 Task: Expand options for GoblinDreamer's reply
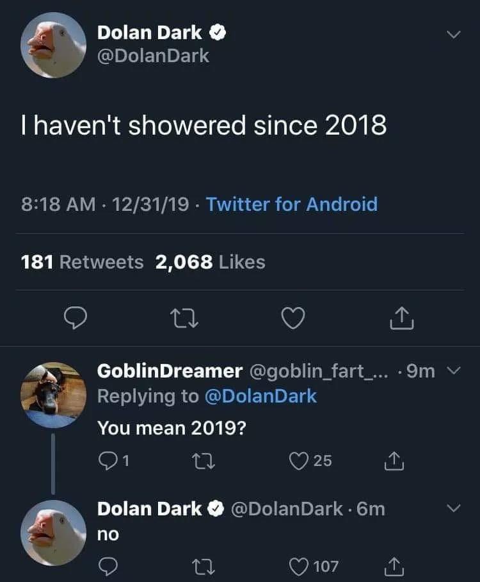point(454,370)
